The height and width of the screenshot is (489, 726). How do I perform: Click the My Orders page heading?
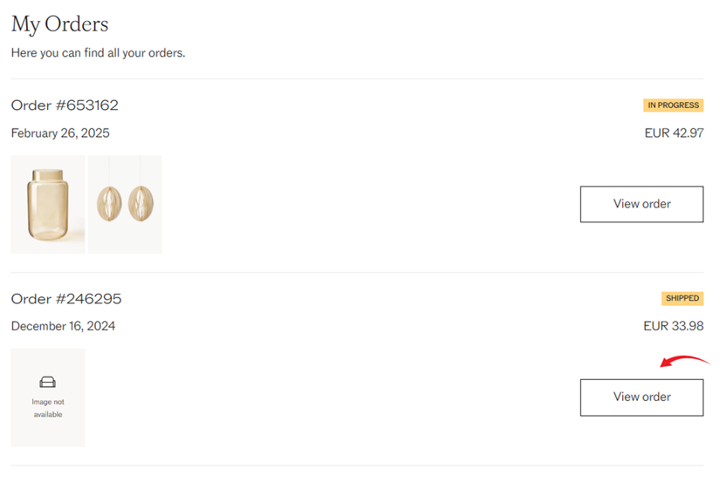pos(59,24)
